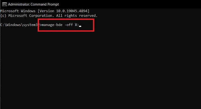Click the "[Version" word in the banner
This screenshot has height=109, width=201.
click(x=46, y=11)
